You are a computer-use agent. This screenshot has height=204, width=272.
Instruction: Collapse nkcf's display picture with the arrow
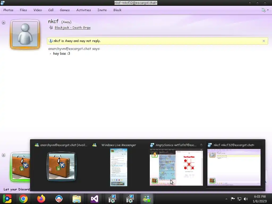pyautogui.click(x=3, y=23)
